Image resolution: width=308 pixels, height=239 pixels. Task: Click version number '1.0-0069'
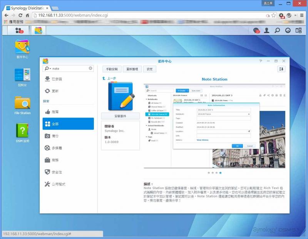tap(112, 142)
